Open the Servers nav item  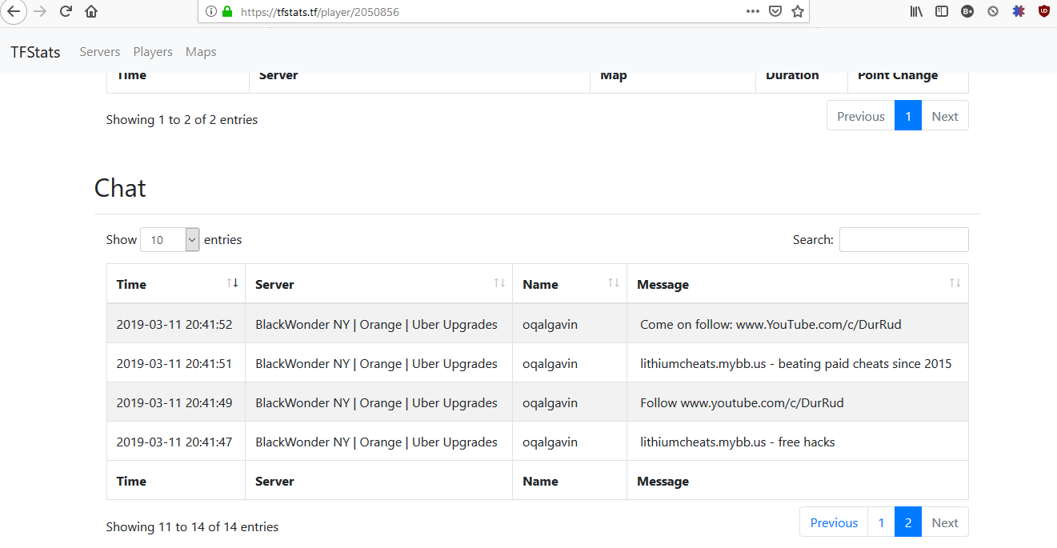coord(100,52)
